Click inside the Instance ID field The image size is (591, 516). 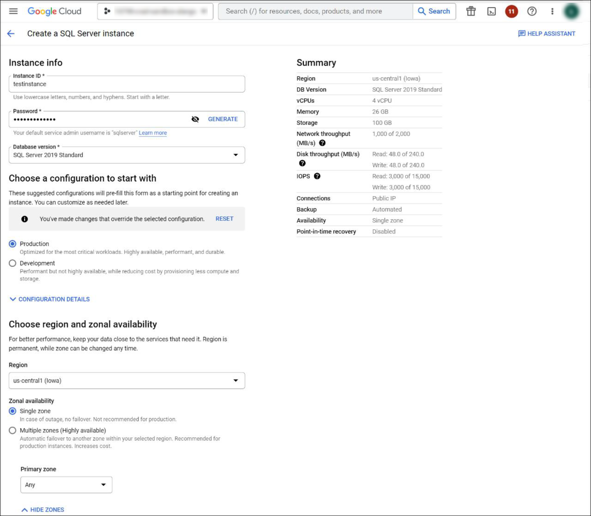(x=126, y=84)
